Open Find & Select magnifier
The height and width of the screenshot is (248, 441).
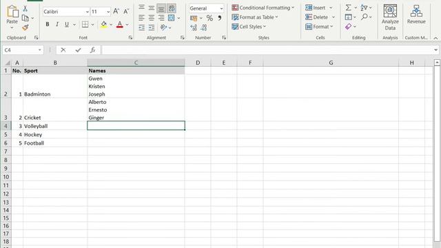point(365,17)
